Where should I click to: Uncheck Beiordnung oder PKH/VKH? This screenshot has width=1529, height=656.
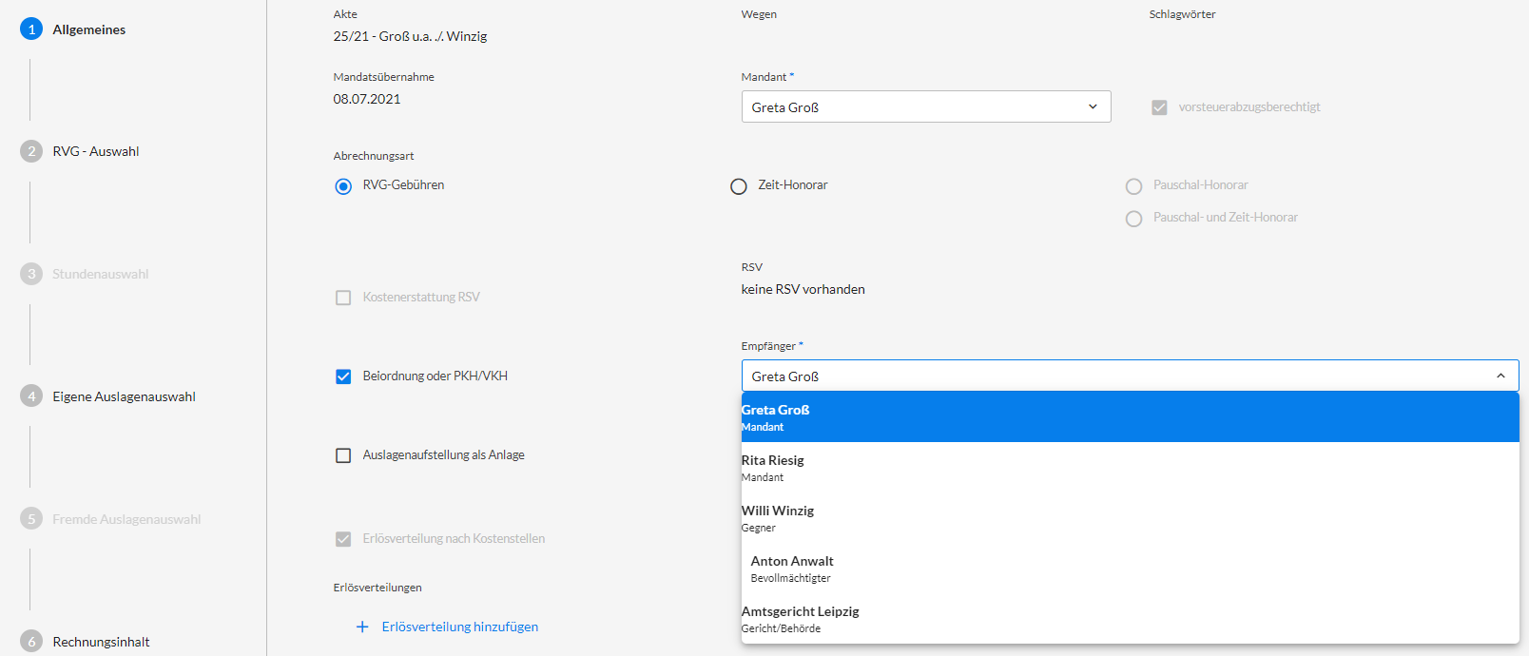343,376
